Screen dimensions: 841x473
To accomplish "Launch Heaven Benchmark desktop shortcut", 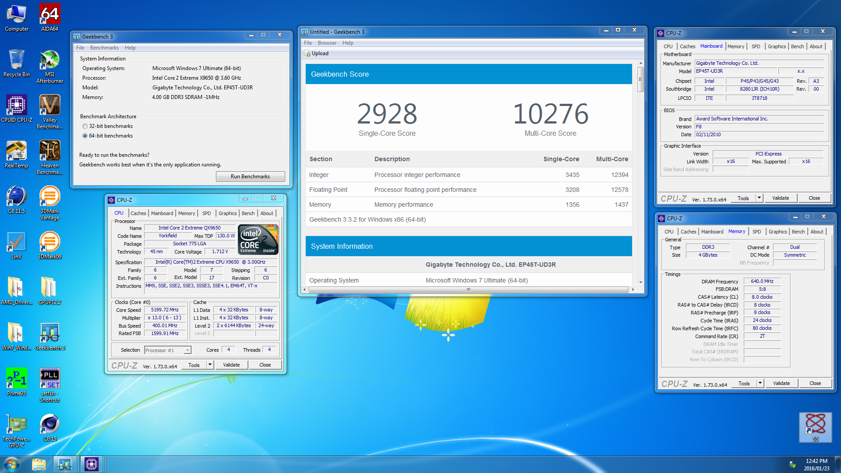I will 49,158.
